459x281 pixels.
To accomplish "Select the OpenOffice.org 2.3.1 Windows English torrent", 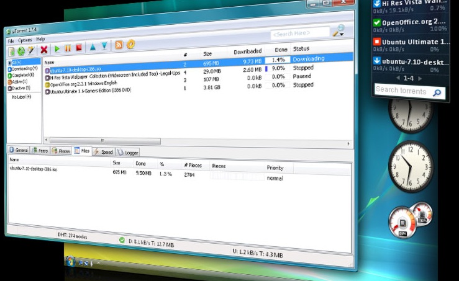I will [81, 84].
